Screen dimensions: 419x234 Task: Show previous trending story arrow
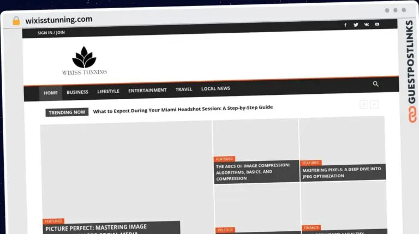click(364, 104)
